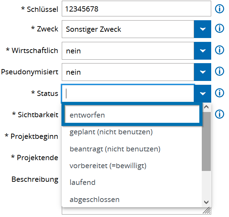The width and height of the screenshot is (229, 217).
Task: Open the Zweck dropdown arrow
Action: click(202, 29)
